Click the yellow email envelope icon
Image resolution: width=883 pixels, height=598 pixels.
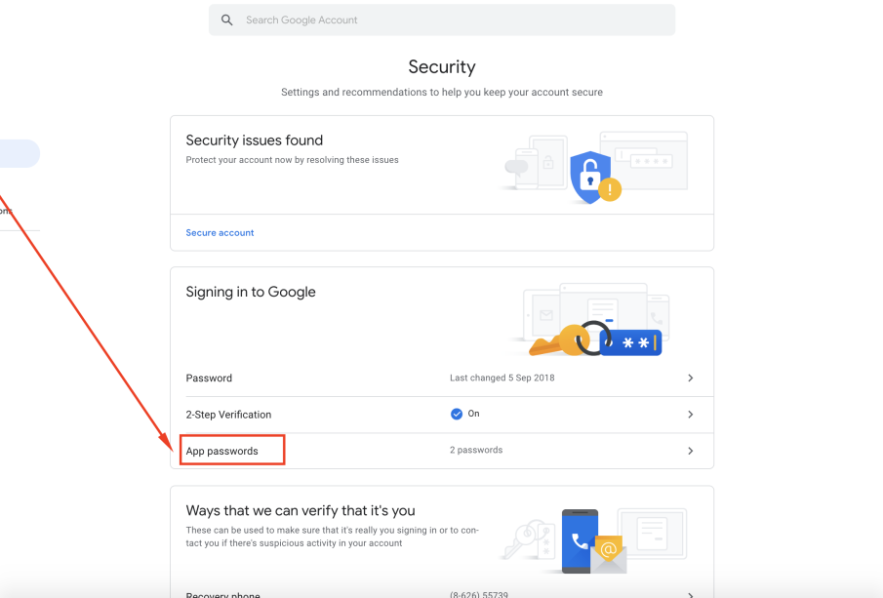(x=608, y=552)
